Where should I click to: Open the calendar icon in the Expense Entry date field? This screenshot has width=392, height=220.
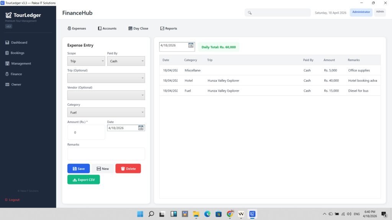pos(141,128)
